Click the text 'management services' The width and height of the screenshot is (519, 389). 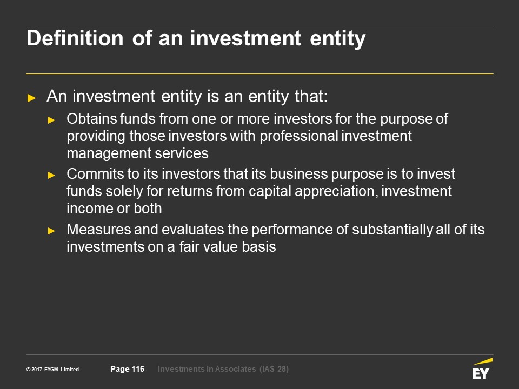point(137,153)
